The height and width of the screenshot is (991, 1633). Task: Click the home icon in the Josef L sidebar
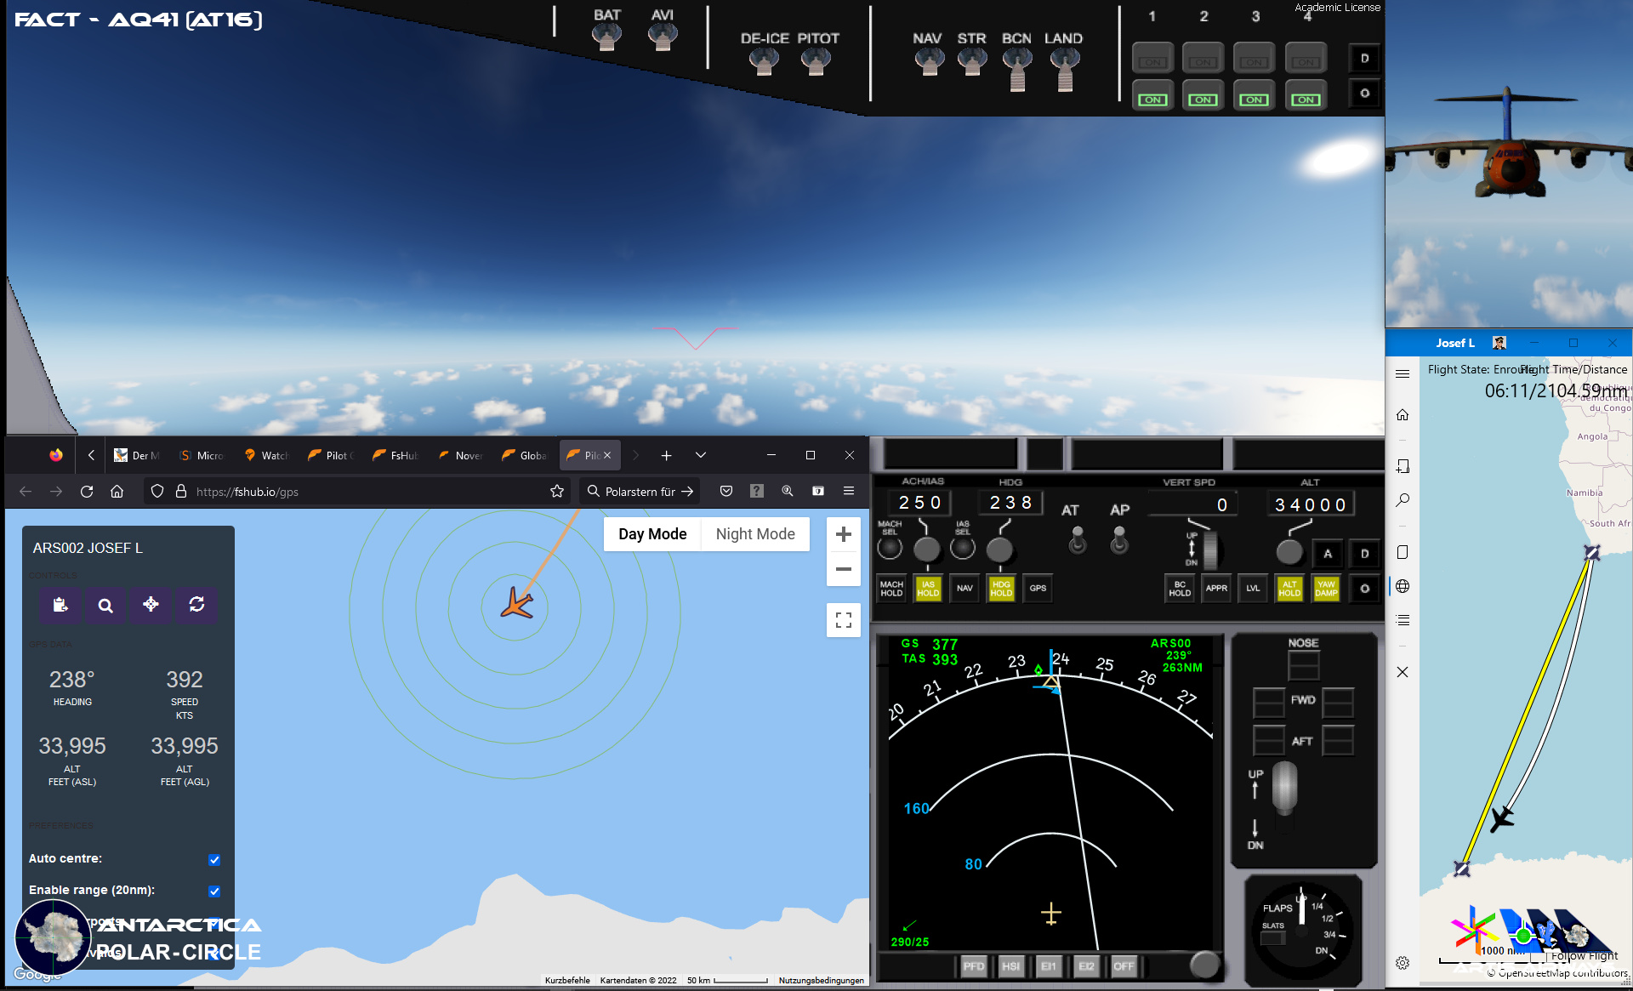[x=1403, y=415]
